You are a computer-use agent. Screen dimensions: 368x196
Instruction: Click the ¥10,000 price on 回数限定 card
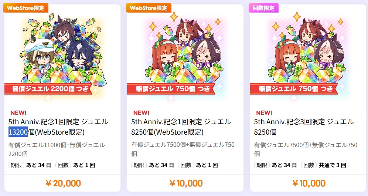coord(309,183)
